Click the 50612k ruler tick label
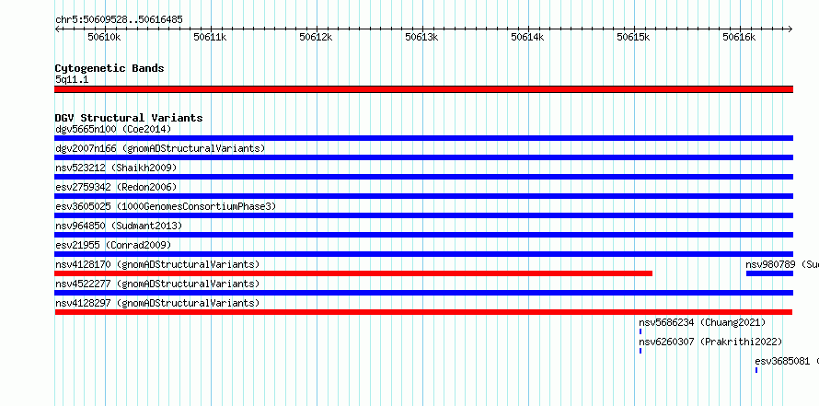This screenshot has height=406, width=819. point(316,37)
